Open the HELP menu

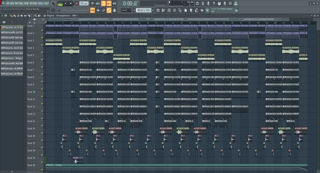tap(46, 4)
